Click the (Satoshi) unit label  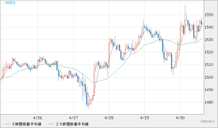click(x=207, y=121)
